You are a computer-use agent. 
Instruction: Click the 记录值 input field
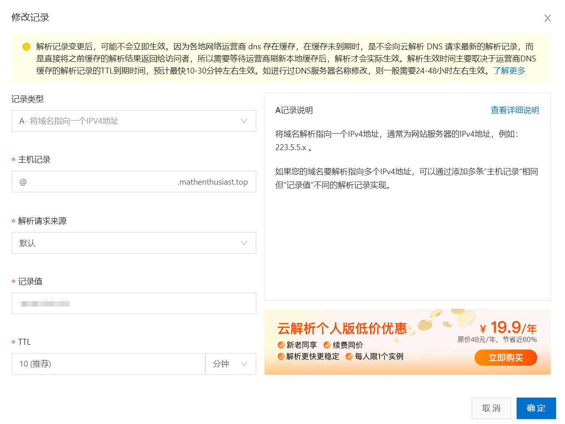pyautogui.click(x=134, y=303)
